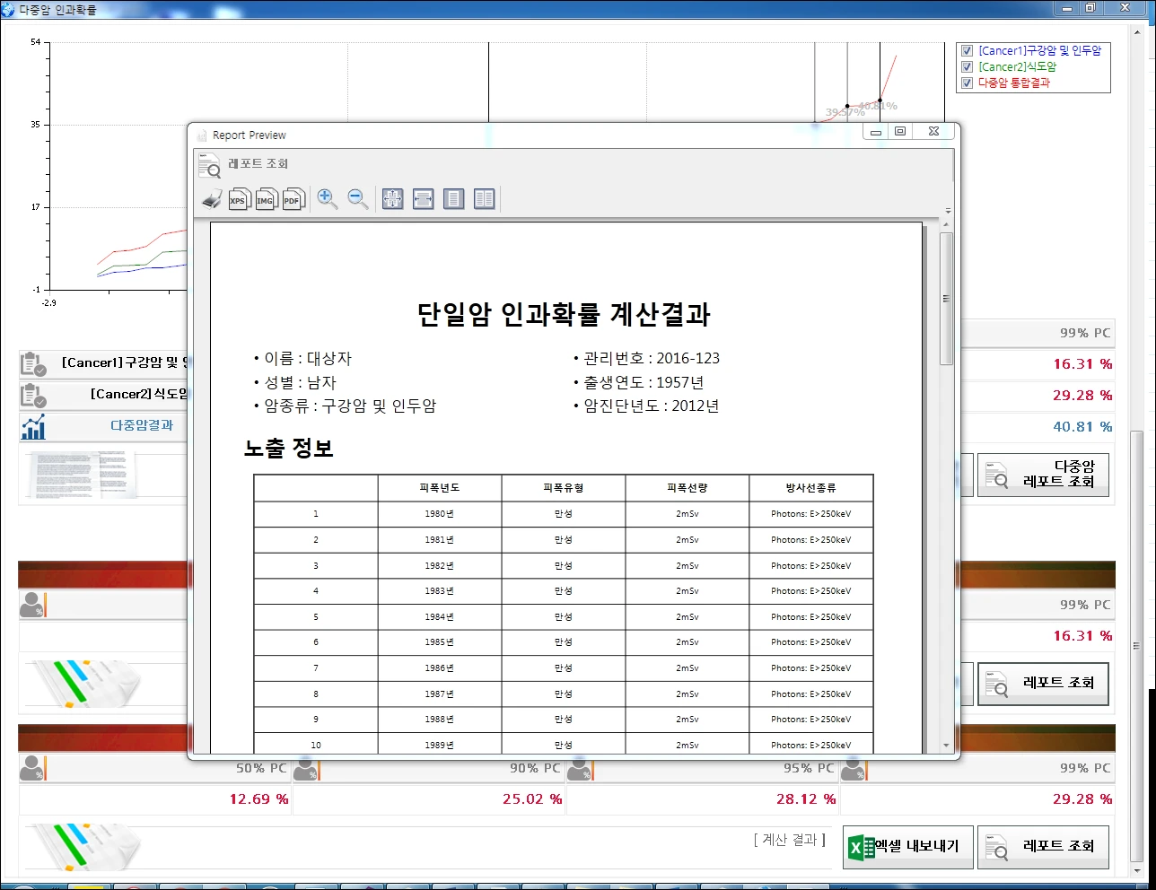The width and height of the screenshot is (1156, 890).
Task: Click the 1985년 table cell
Action: click(440, 642)
